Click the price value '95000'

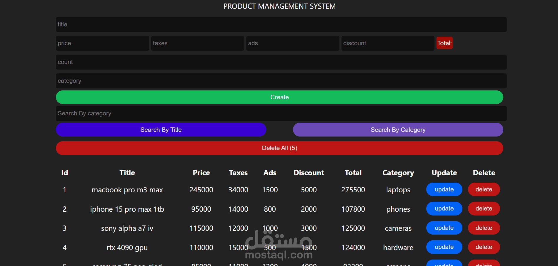point(201,209)
